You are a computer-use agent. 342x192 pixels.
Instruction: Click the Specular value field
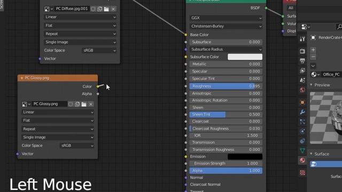pyautogui.click(x=226, y=71)
